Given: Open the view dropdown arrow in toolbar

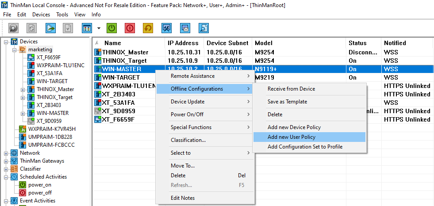Looking at the screenshot, I should click(99, 28).
